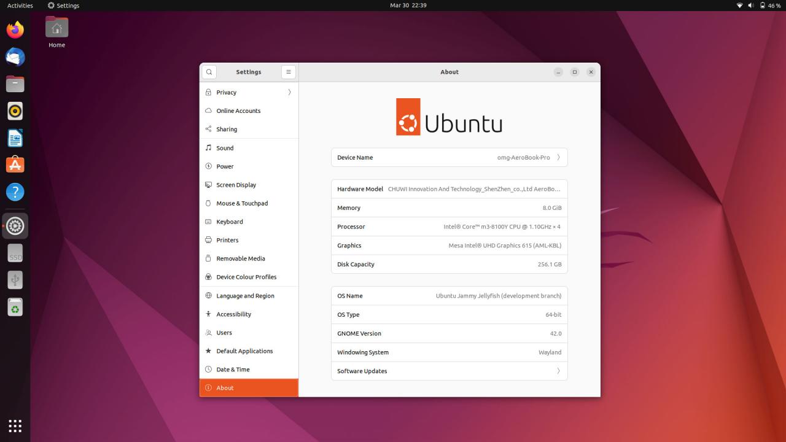Open the Settings hamburger menu
Screen dimensions: 786x442
click(289, 72)
